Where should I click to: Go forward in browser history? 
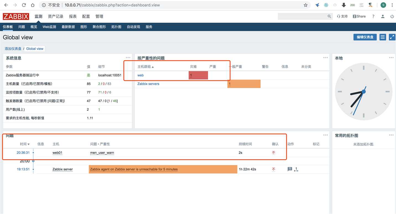click(x=15, y=5)
